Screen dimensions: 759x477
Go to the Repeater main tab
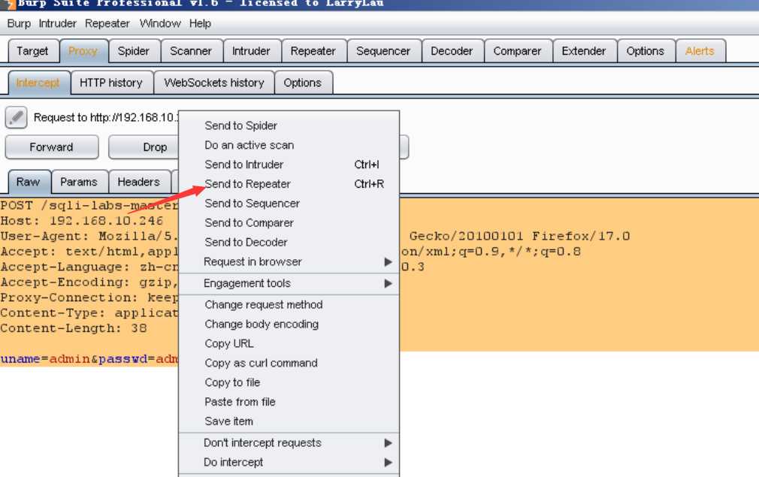tap(313, 51)
